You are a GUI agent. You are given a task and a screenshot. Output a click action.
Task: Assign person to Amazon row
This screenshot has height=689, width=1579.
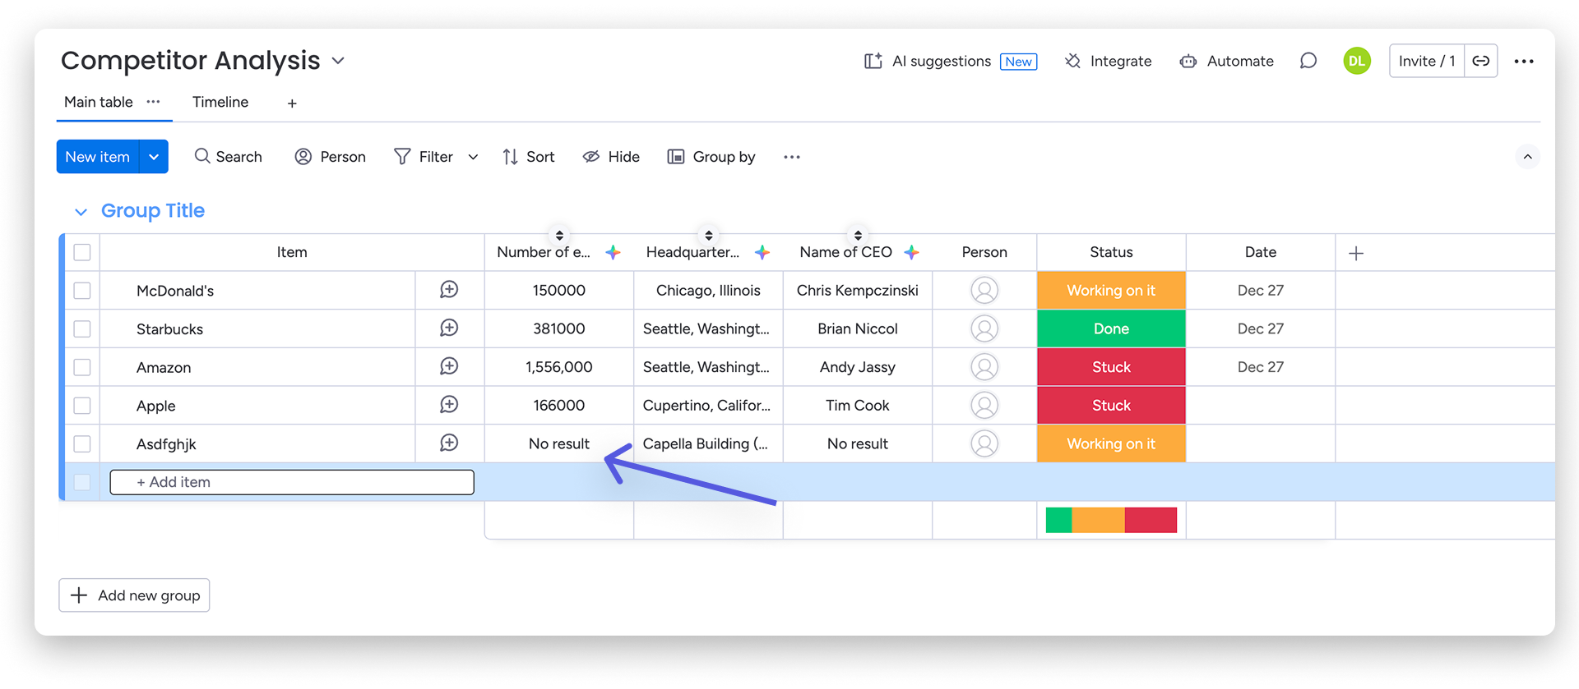pos(984,366)
